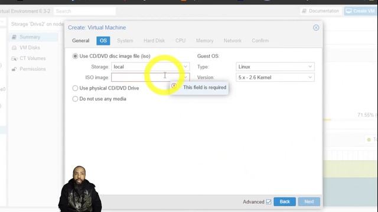Select the OS tab
This screenshot has height=212, width=378.
(x=103, y=41)
